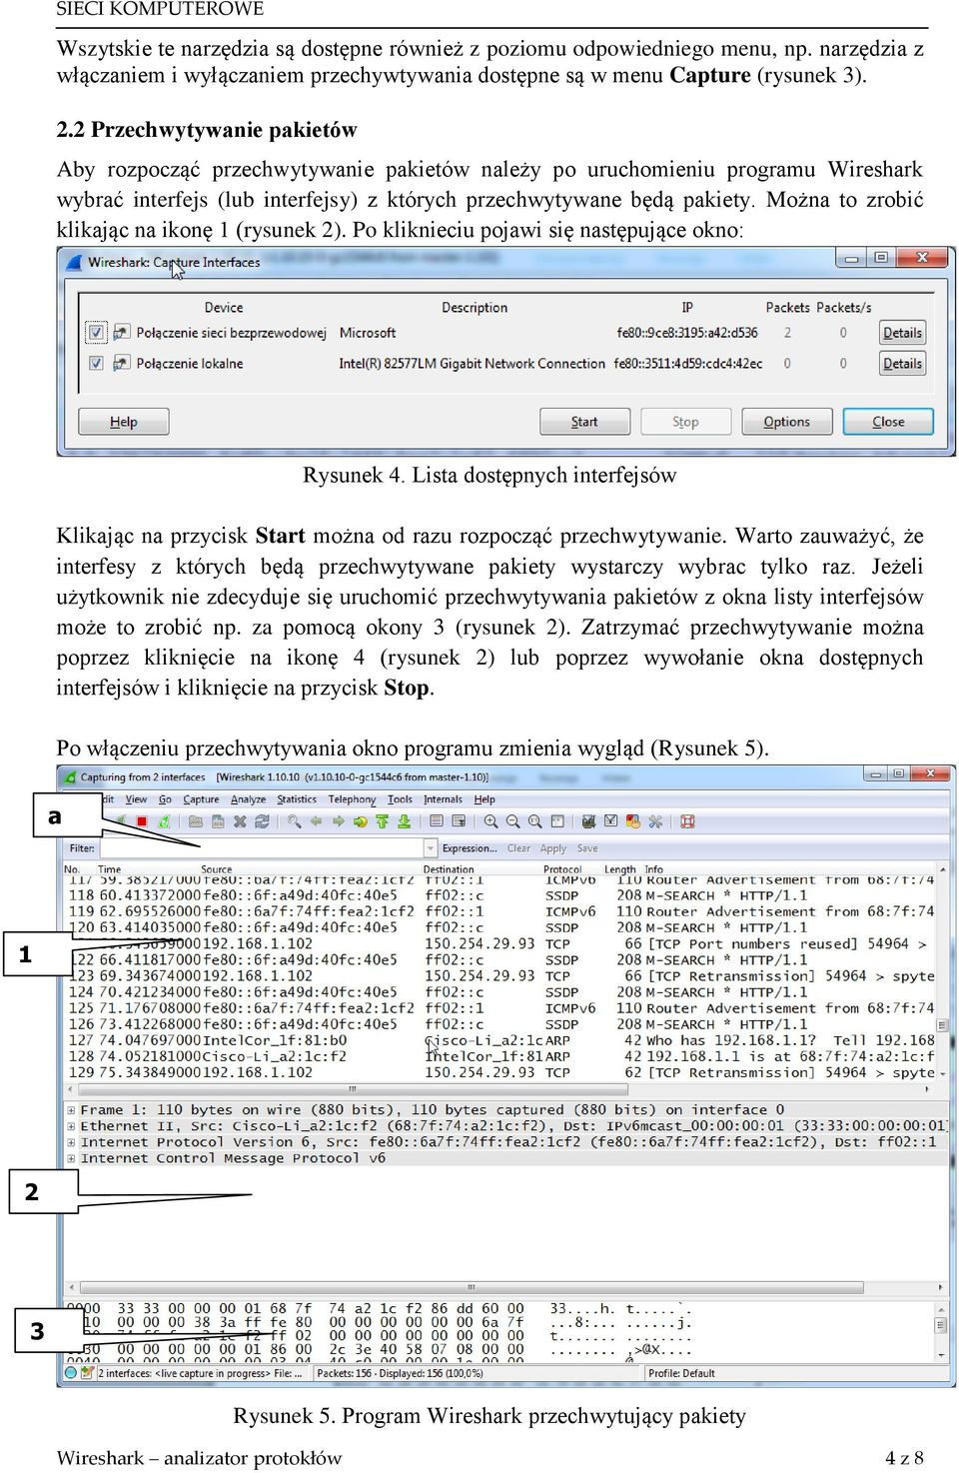Screen dimensions: 959x1473
Task: Expand Frame 1 details tree row
Action: pos(71,1109)
